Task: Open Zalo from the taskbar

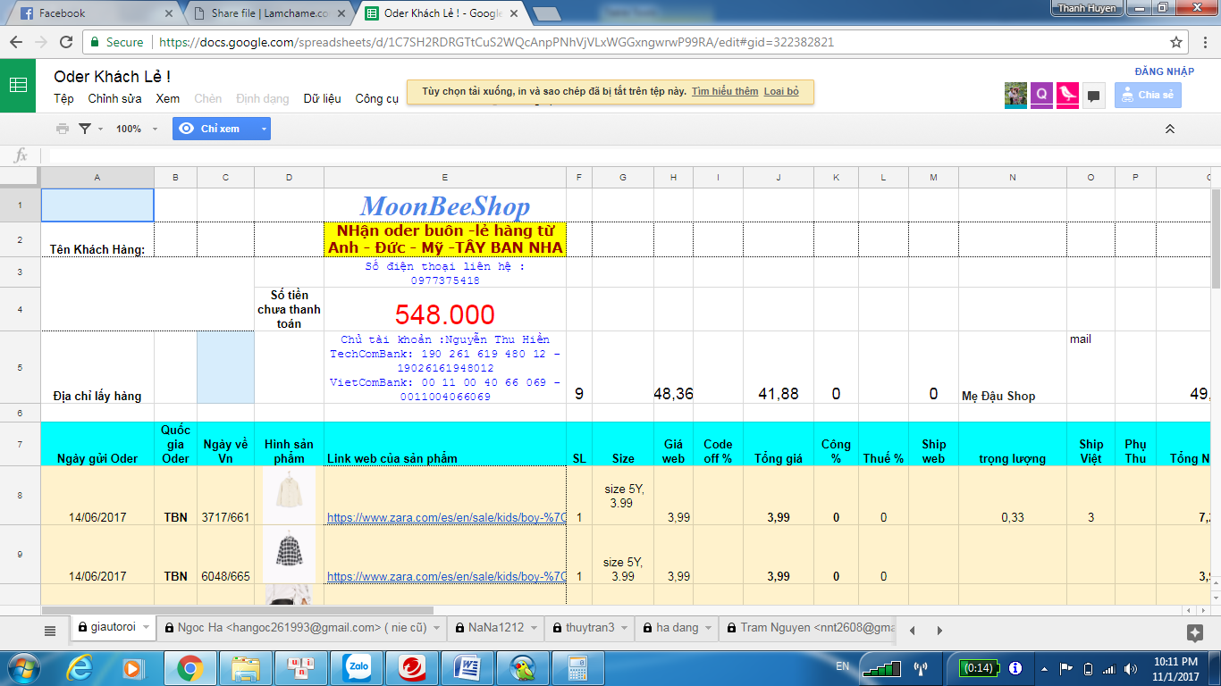Action: click(357, 667)
